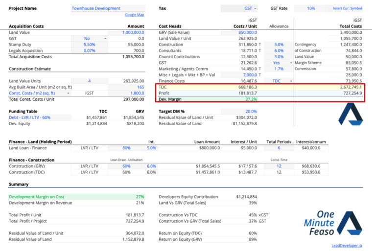Open the Acquisition GST No dropdown
Viewport: 376px width, 252px height.
(105, 39)
